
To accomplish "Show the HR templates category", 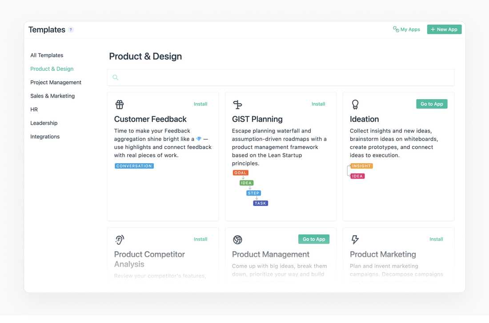I will 34,110.
